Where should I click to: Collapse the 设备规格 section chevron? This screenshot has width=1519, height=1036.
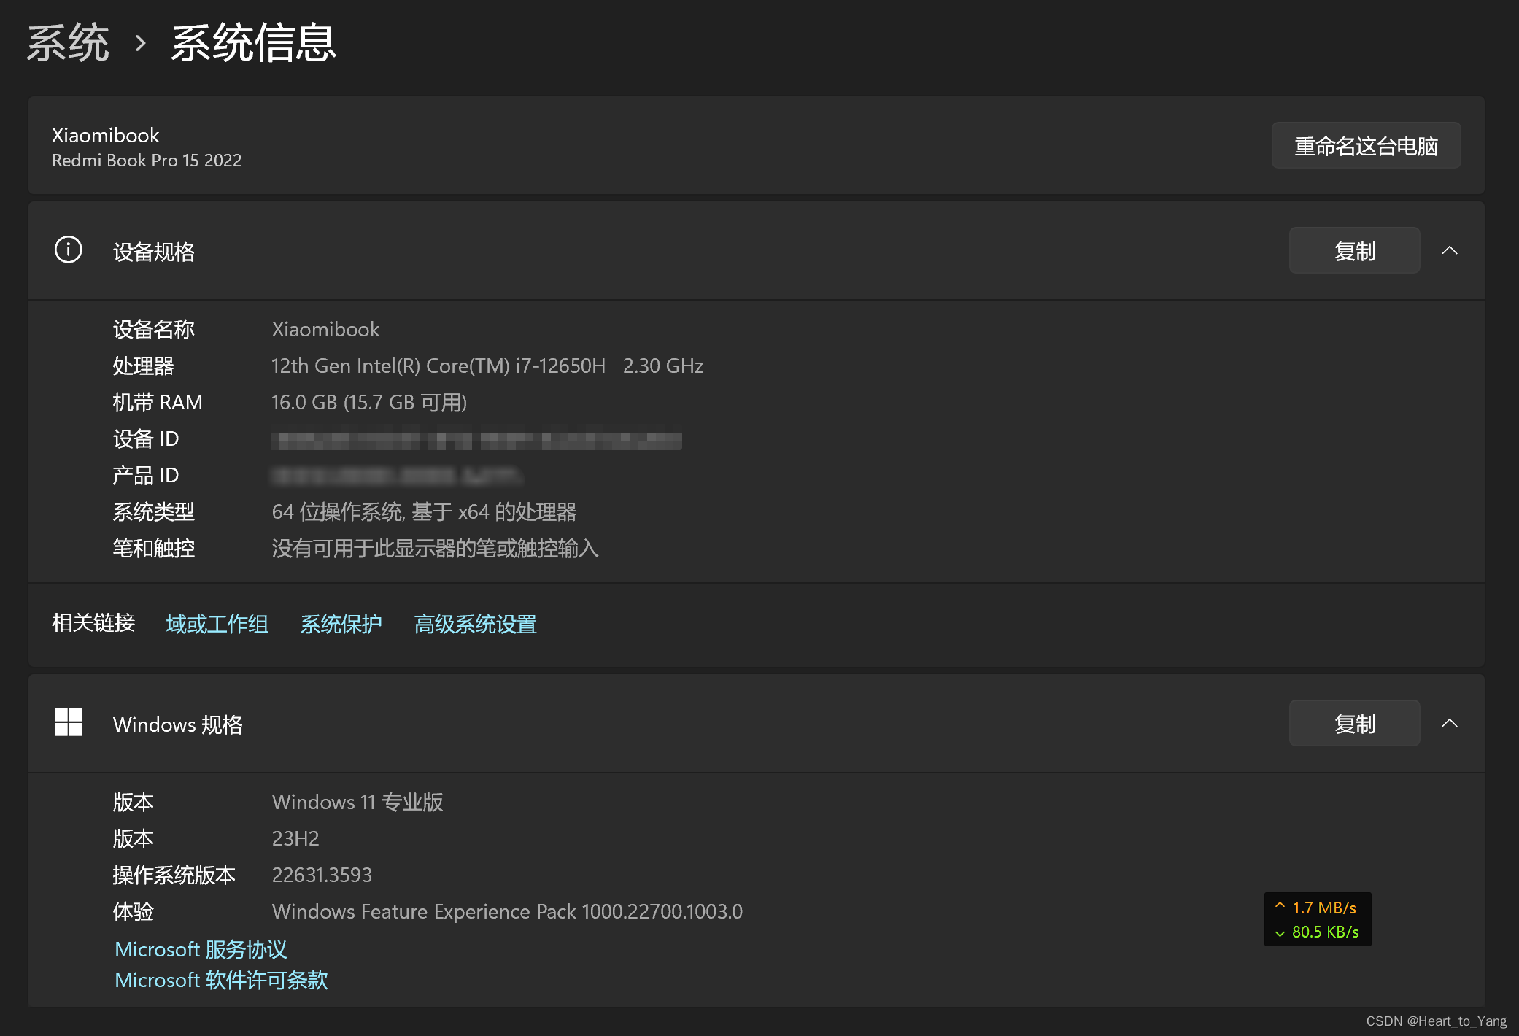pos(1449,250)
